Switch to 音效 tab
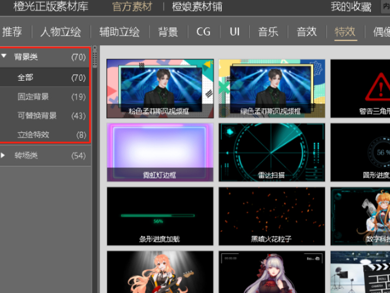Screen dimensions: 390x293 point(307,32)
